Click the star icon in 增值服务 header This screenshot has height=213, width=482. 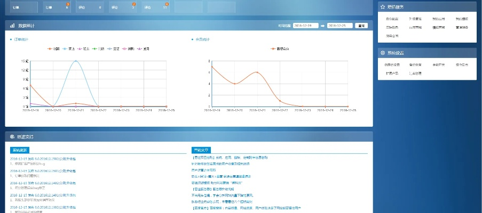click(x=383, y=7)
